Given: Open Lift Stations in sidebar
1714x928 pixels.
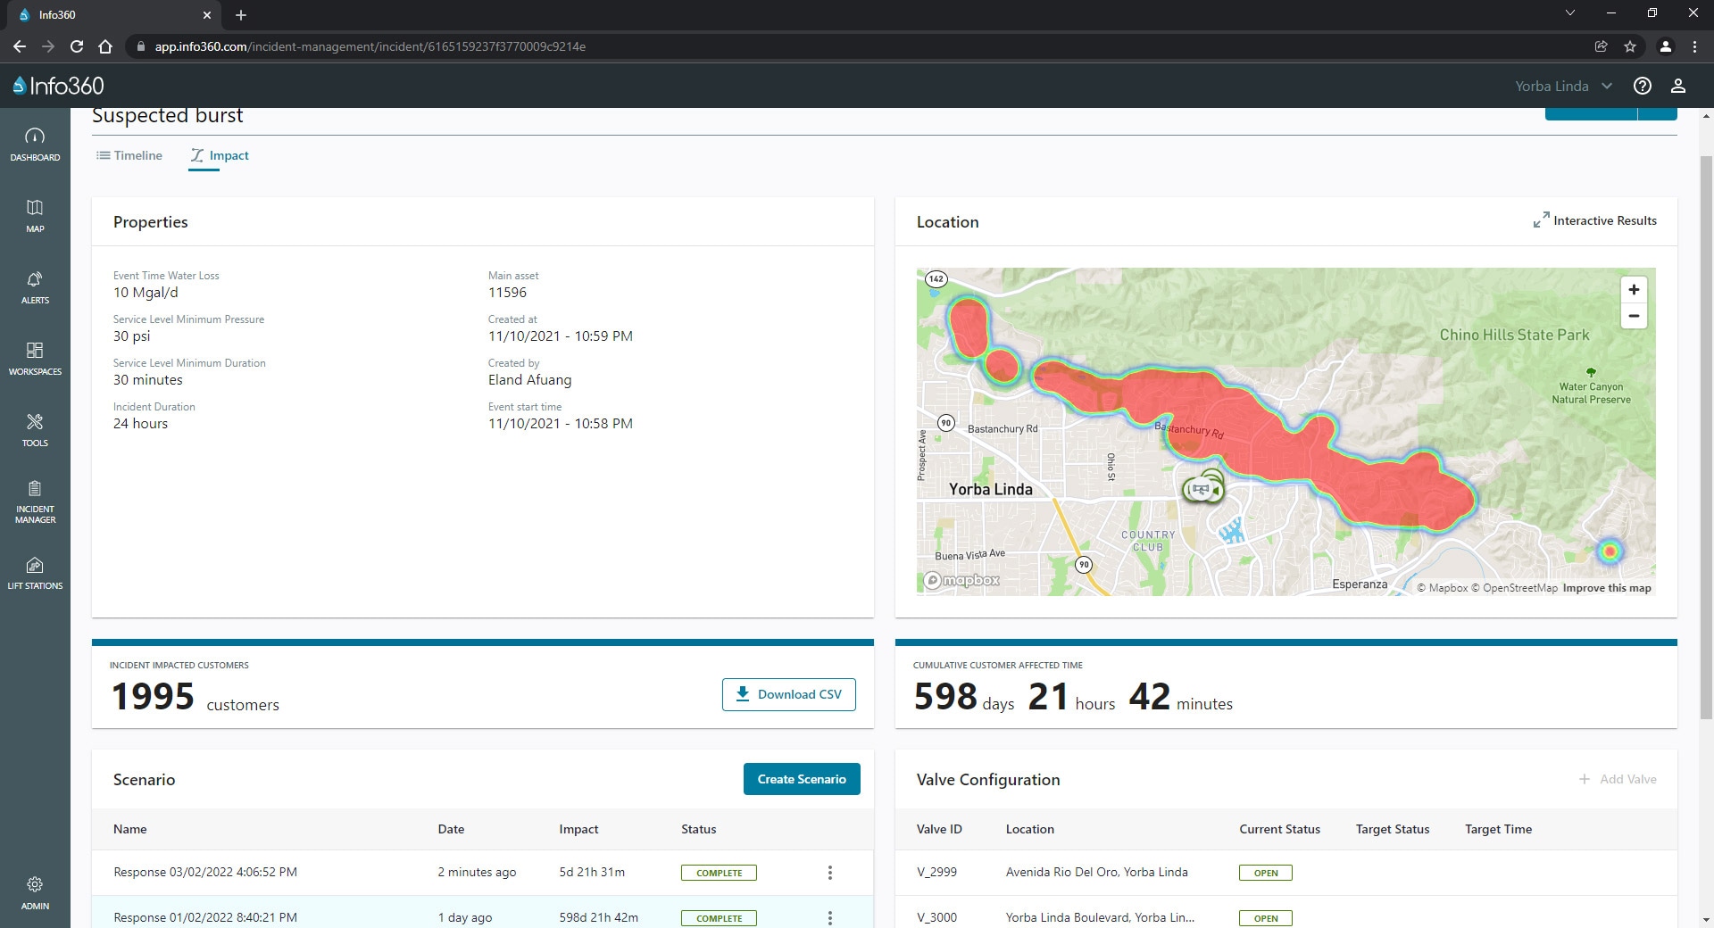Looking at the screenshot, I should pyautogui.click(x=35, y=574).
